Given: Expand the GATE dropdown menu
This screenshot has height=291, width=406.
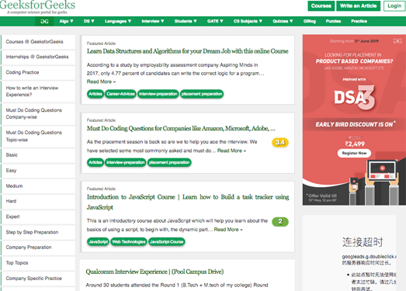Looking at the screenshot, I should pyautogui.click(x=215, y=21).
